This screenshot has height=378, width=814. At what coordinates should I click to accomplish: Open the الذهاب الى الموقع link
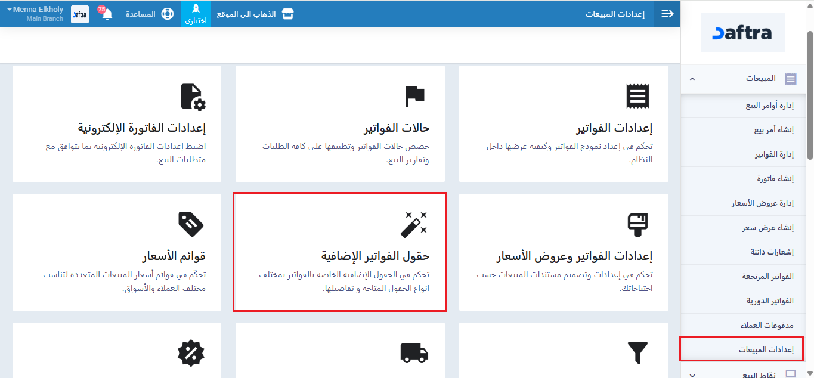(x=254, y=14)
